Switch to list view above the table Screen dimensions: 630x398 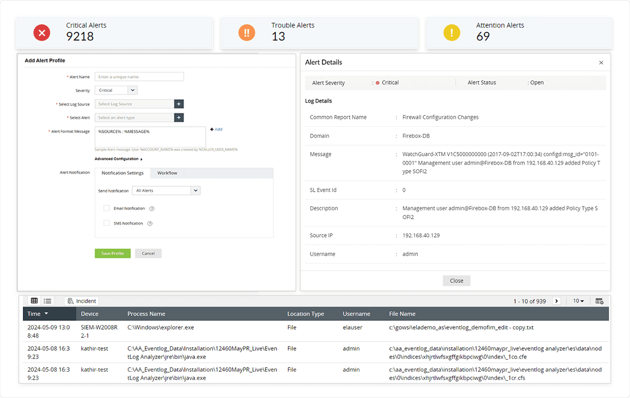point(47,300)
